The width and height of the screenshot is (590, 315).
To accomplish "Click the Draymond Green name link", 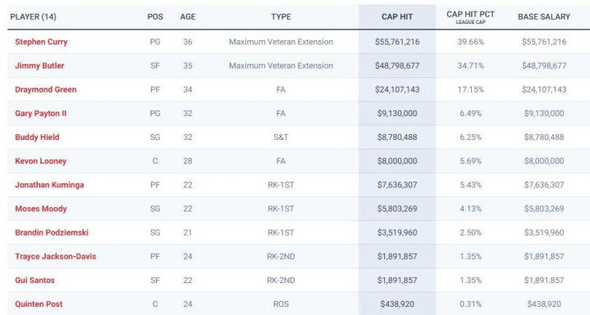I will point(45,89).
